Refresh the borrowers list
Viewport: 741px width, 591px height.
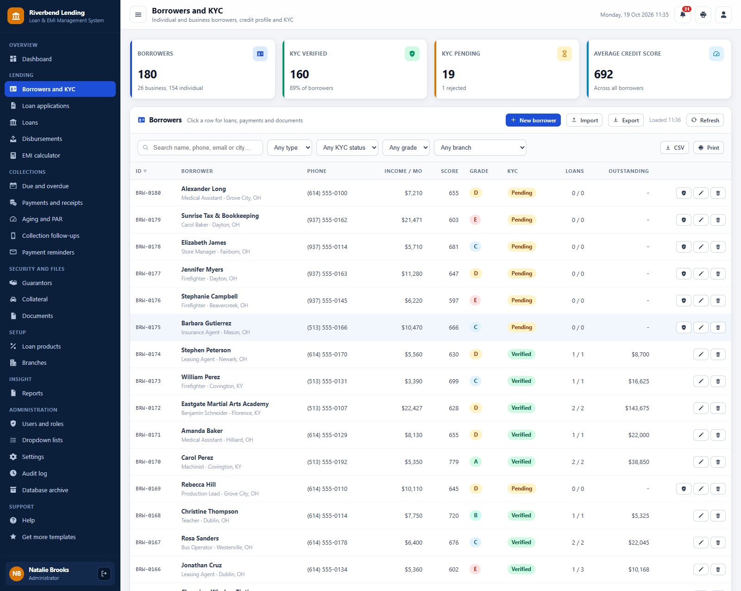[705, 120]
